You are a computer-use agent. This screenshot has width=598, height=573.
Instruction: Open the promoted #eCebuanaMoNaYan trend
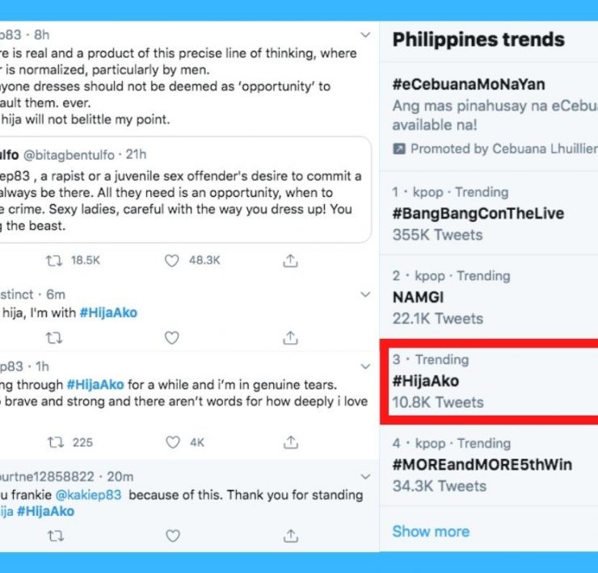[469, 85]
